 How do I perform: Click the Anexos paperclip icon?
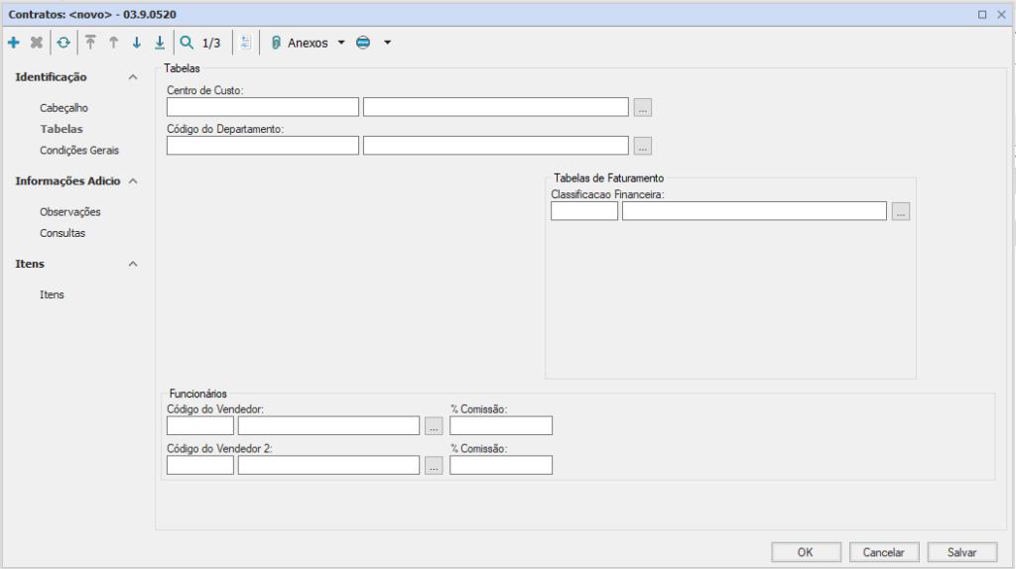[276, 43]
